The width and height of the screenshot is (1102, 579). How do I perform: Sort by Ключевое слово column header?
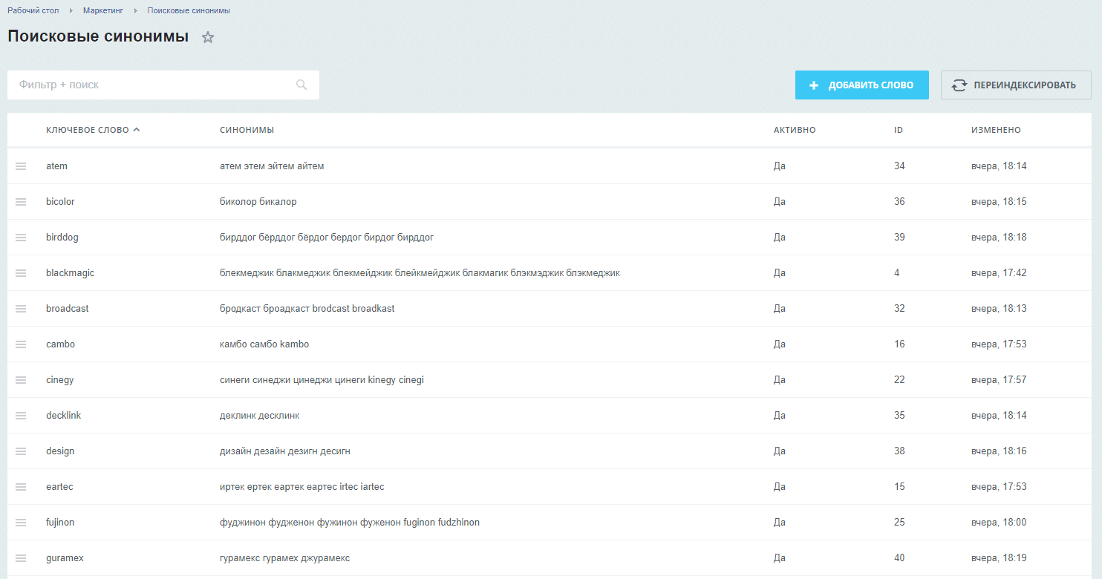pyautogui.click(x=88, y=130)
